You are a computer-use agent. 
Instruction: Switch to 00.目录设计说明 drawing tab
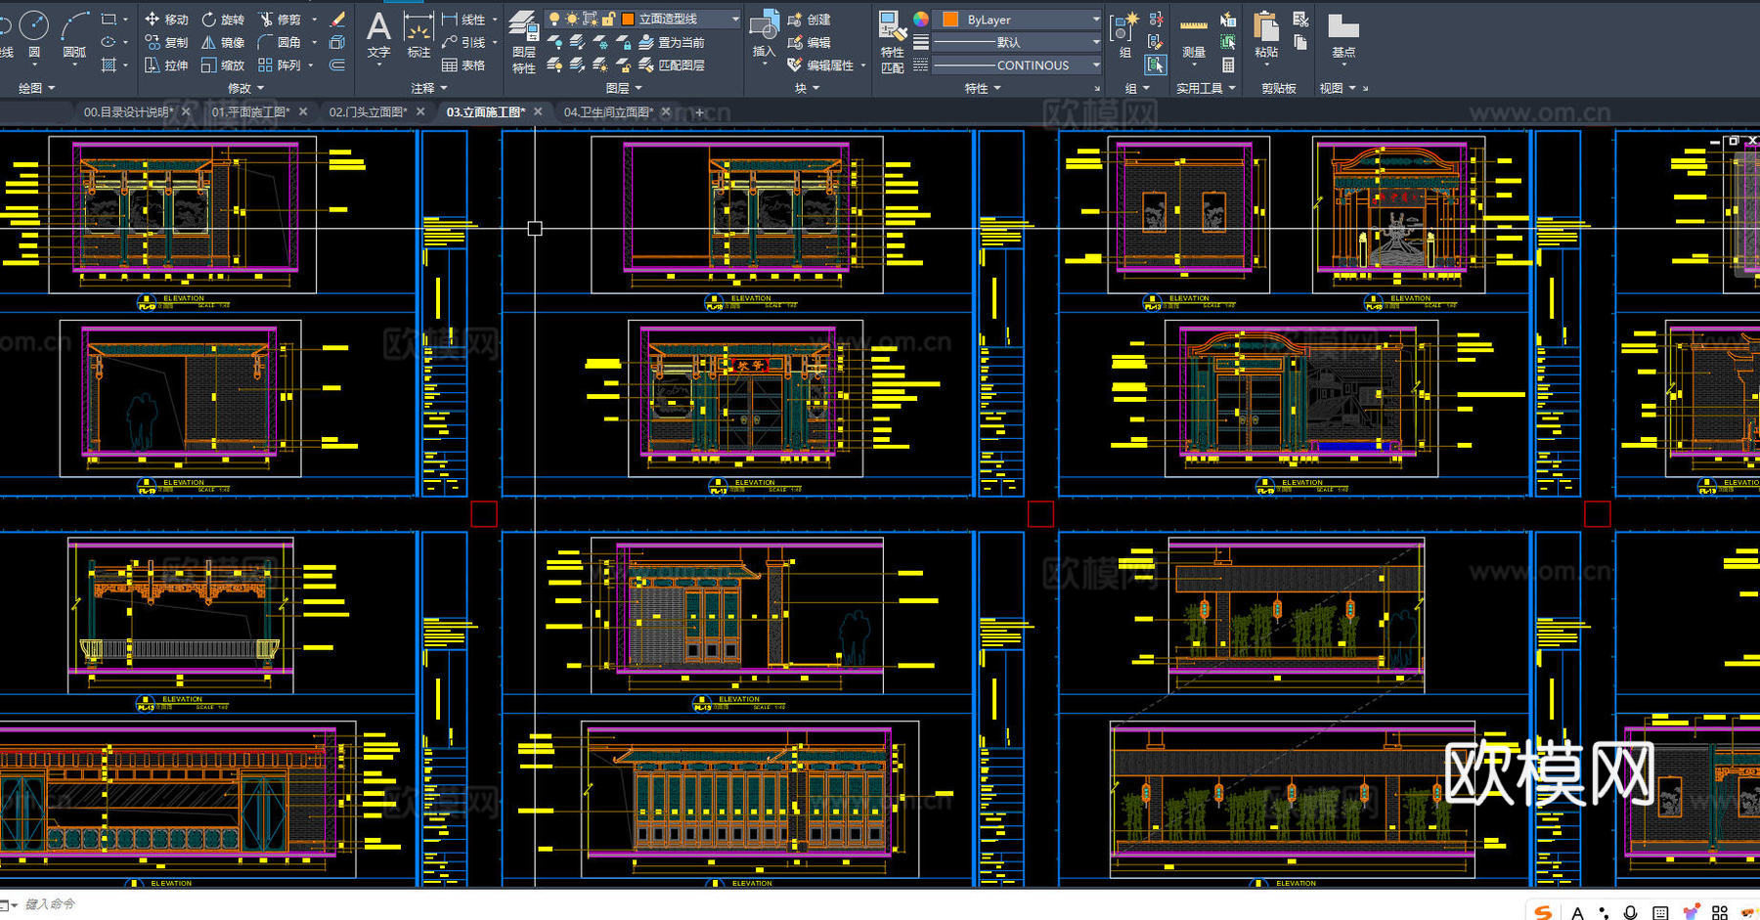[128, 112]
